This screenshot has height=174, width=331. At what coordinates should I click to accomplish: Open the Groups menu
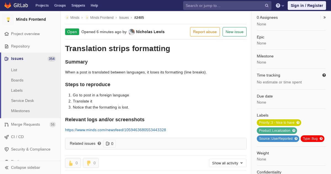pyautogui.click(x=60, y=6)
